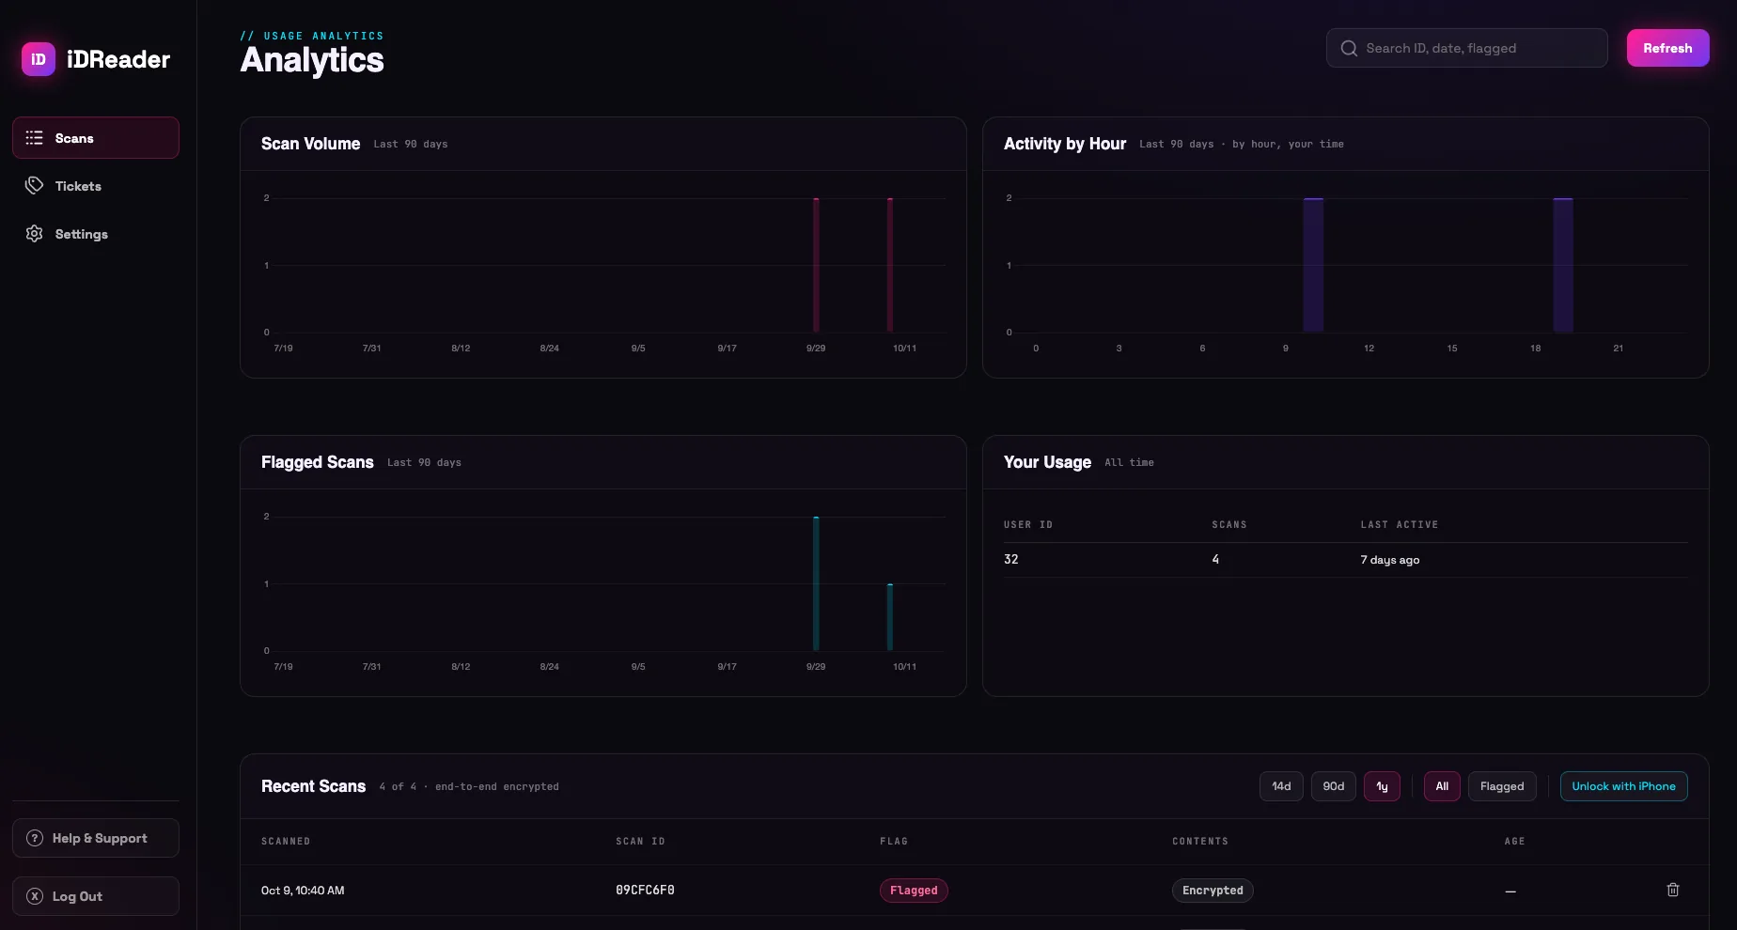Click Unlock with iPhone button
The image size is (1737, 930).
pos(1623,786)
